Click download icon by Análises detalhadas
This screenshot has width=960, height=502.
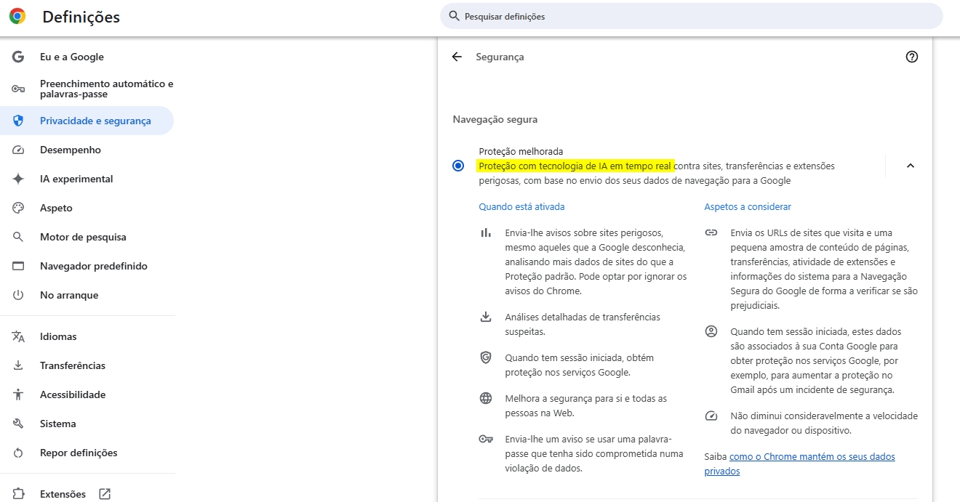pos(486,317)
